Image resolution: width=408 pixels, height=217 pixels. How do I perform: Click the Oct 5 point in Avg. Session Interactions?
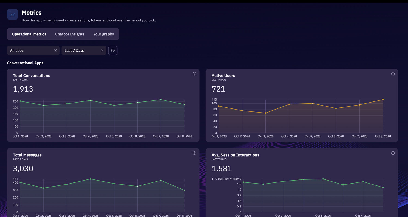pos(323,179)
